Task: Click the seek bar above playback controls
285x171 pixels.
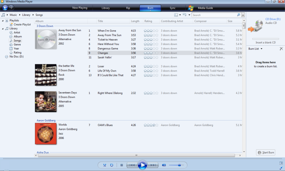Action: [x=142, y=159]
